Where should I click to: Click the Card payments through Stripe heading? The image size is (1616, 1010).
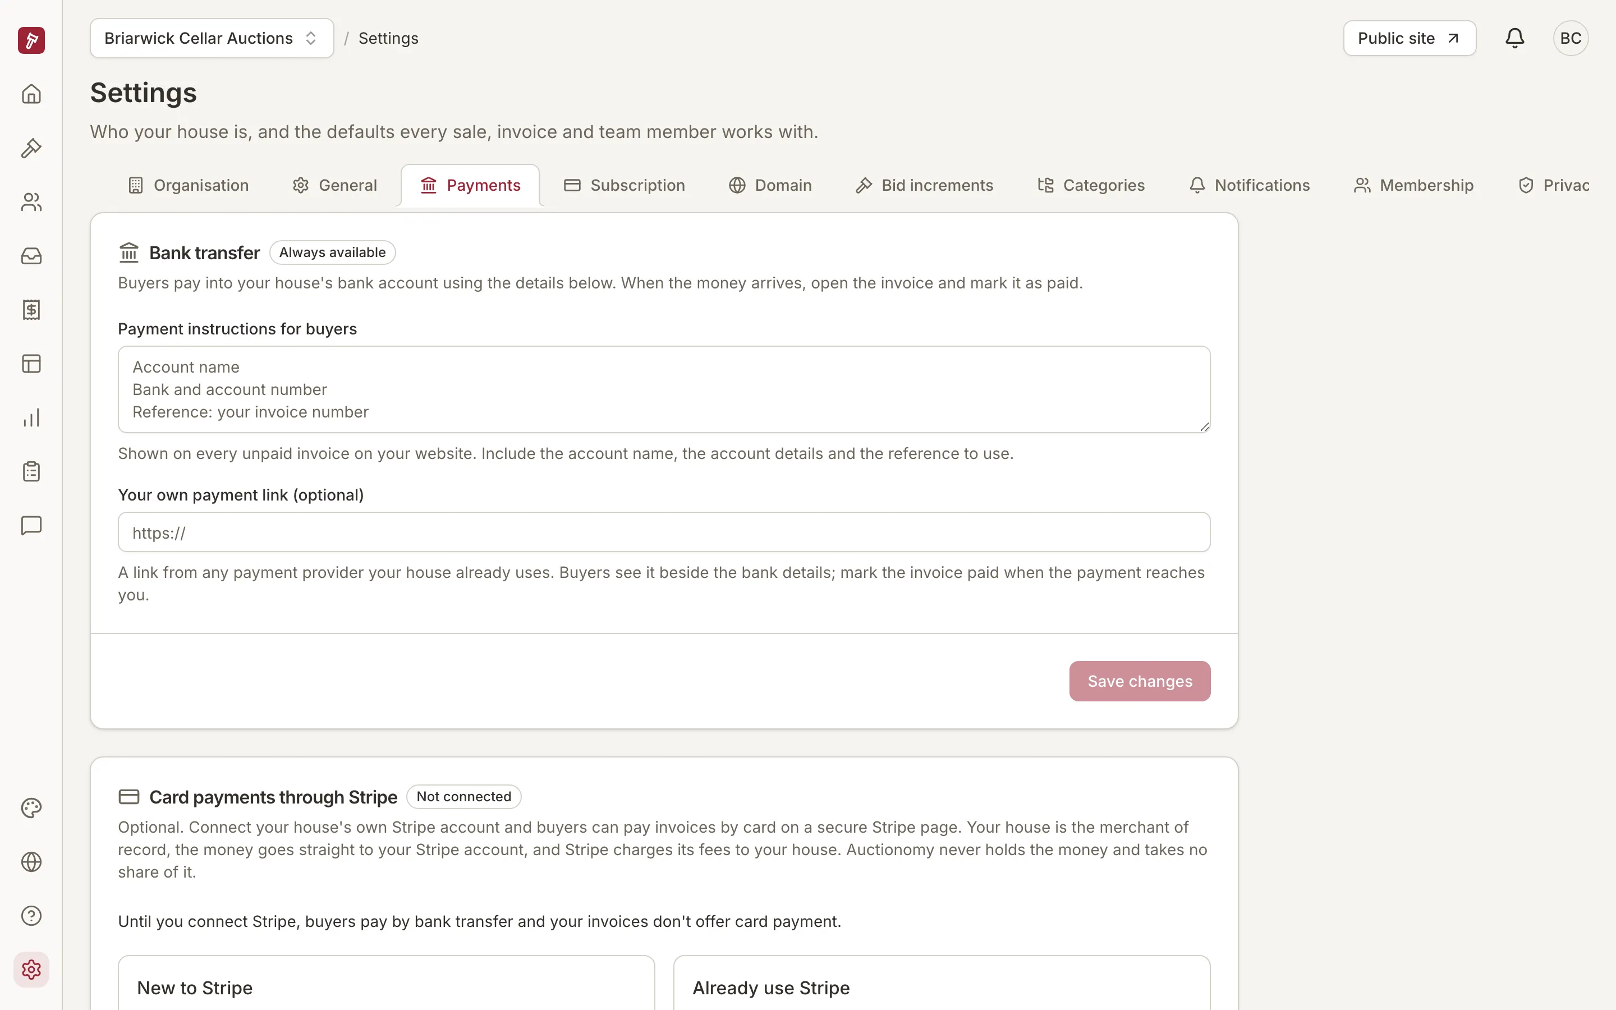[x=273, y=797]
